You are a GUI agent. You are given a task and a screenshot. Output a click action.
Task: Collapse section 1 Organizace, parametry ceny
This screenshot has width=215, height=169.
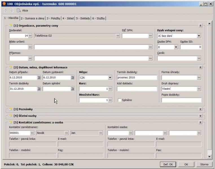[200, 26]
